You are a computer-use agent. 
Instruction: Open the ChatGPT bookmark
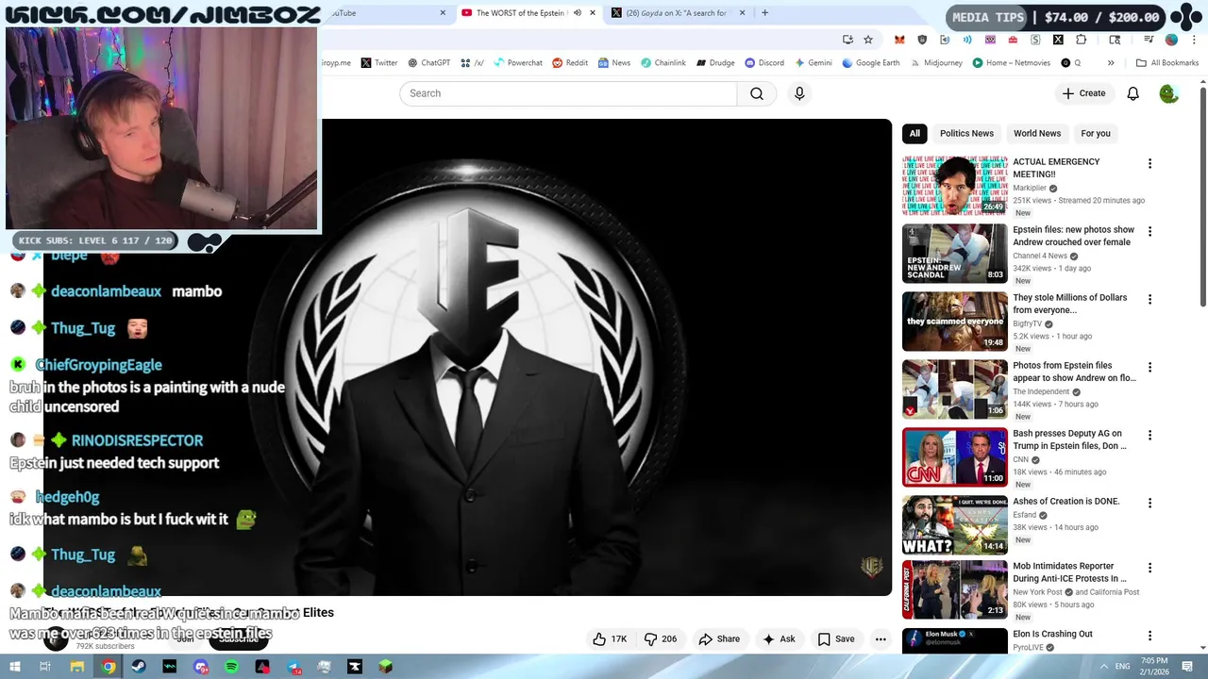coord(429,63)
